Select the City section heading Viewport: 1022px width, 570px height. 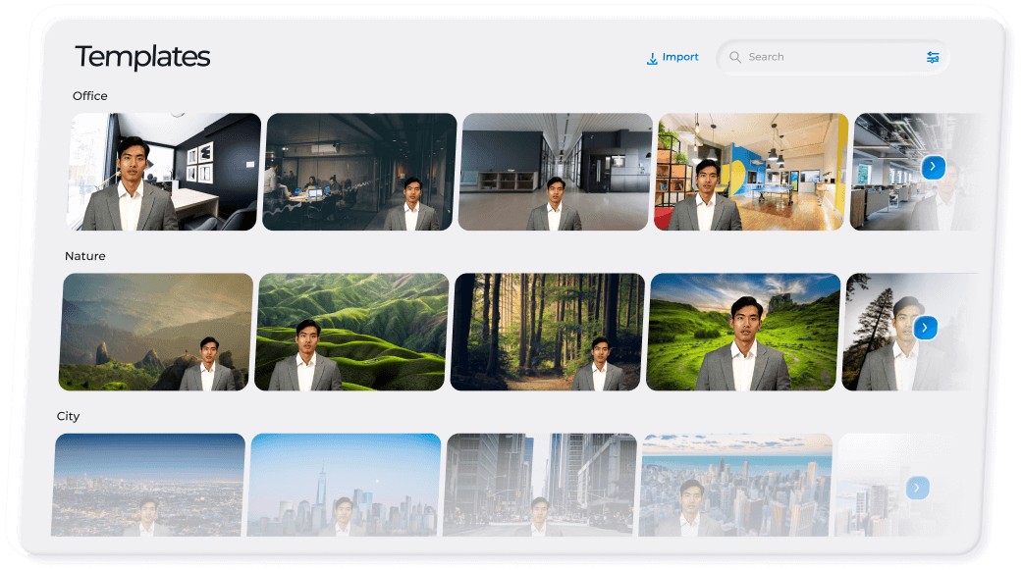click(69, 416)
